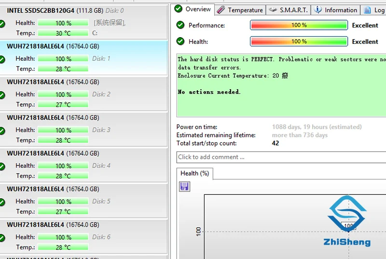Click the Disk 0 Health 100 % bar

pos(63,23)
